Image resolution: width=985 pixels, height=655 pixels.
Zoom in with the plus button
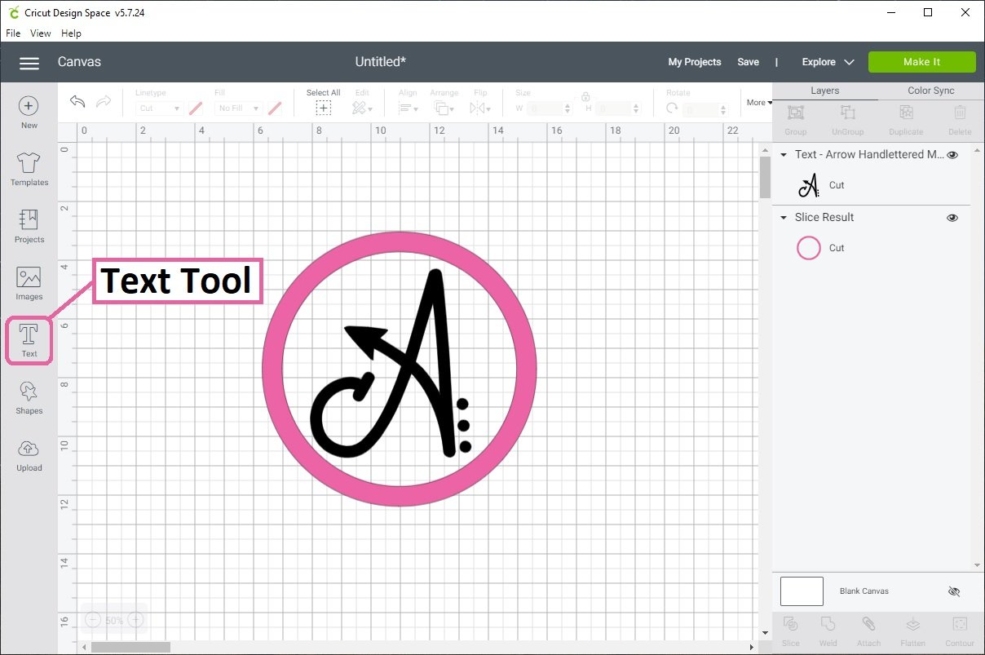click(136, 621)
